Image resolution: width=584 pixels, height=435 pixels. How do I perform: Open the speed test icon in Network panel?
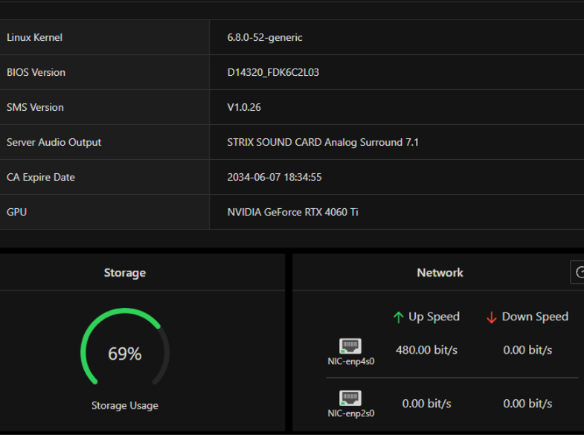click(578, 273)
